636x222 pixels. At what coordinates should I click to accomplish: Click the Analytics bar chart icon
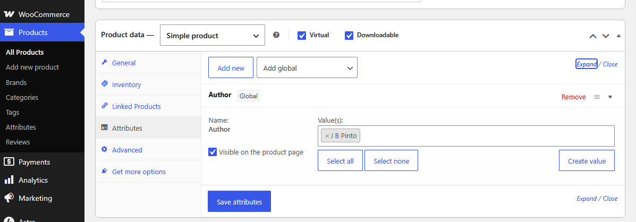(9, 180)
